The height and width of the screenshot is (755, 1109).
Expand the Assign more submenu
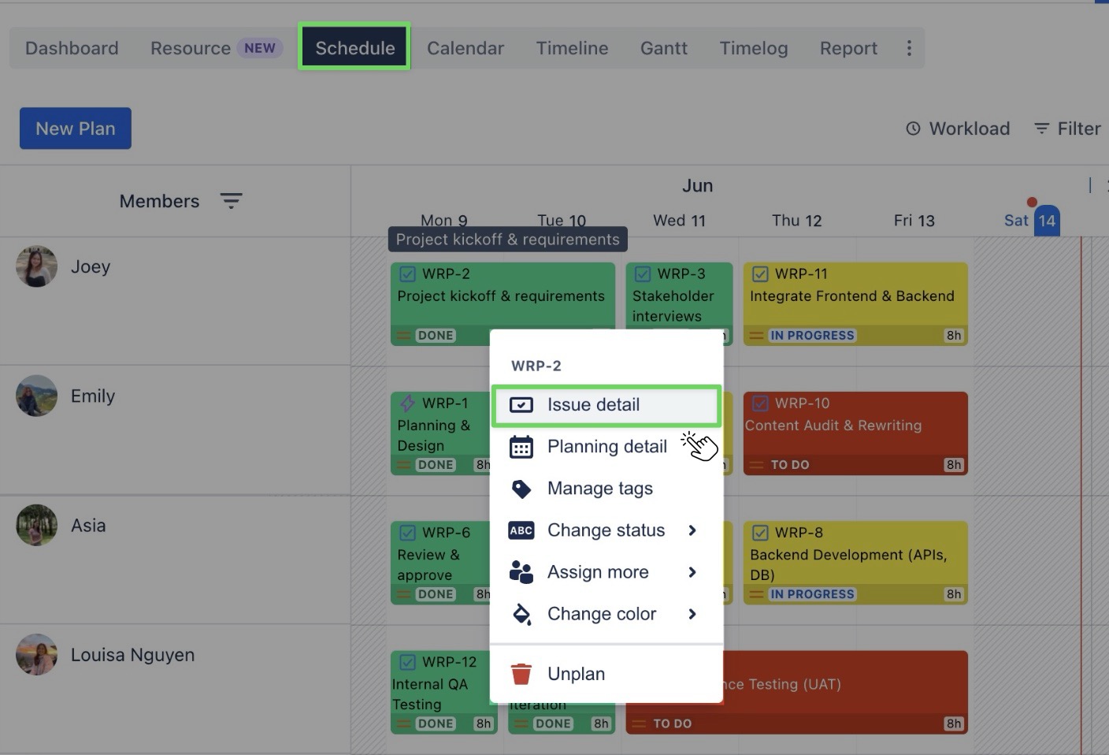point(693,572)
